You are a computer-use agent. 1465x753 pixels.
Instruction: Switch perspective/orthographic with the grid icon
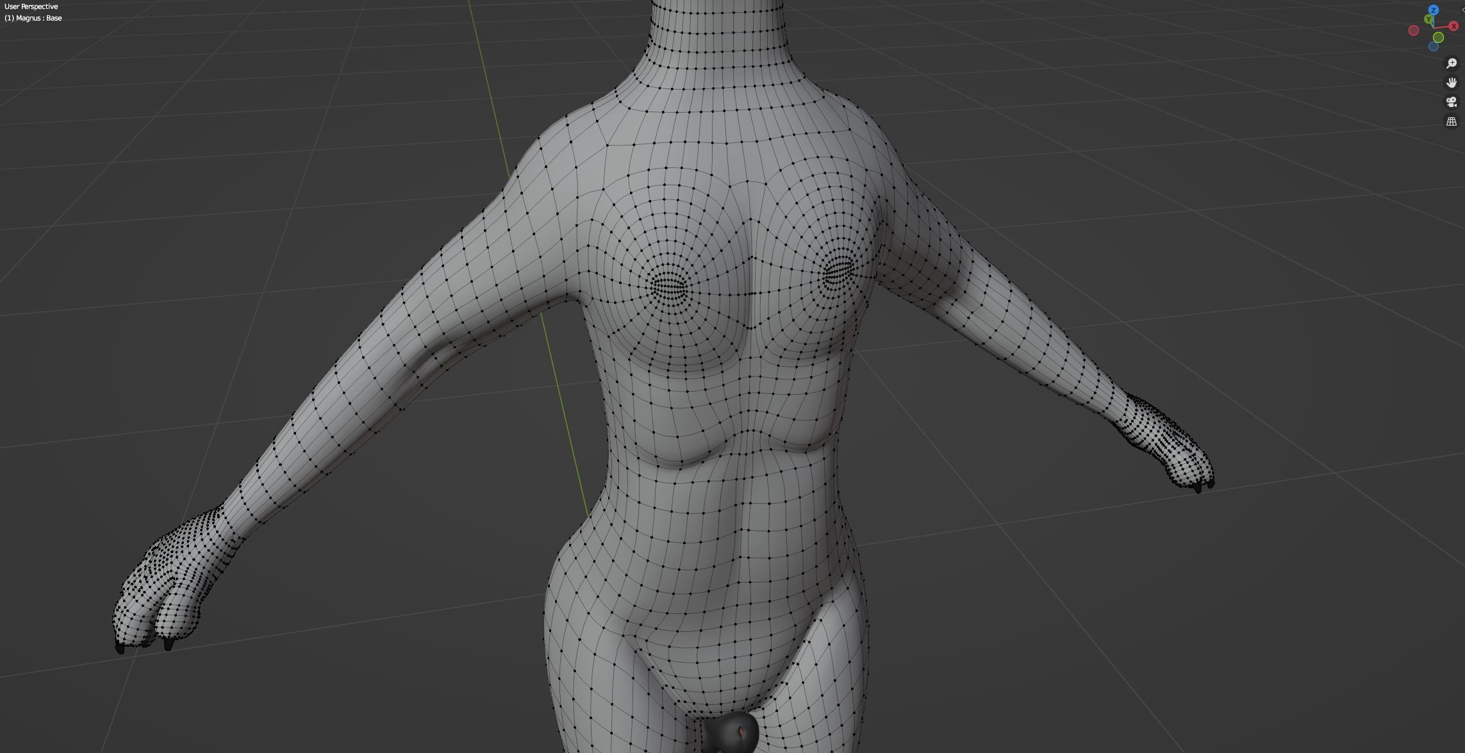[x=1452, y=121]
